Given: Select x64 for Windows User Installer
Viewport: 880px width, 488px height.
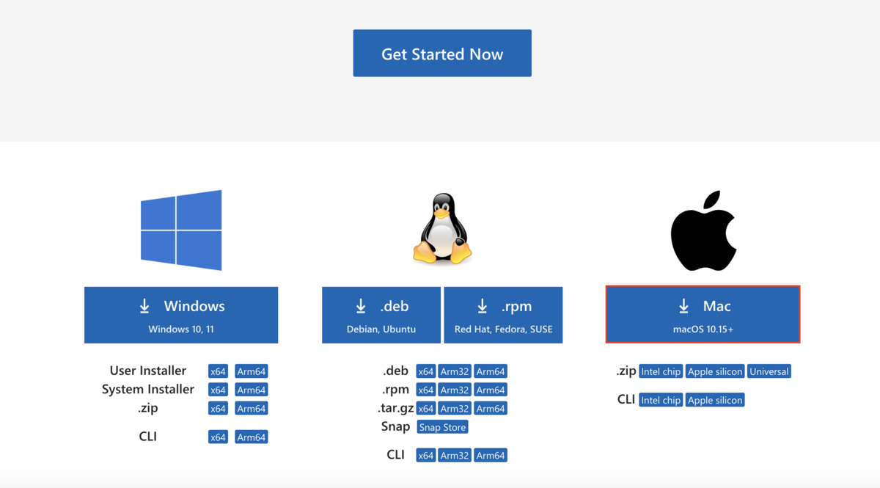Looking at the screenshot, I should click(218, 371).
